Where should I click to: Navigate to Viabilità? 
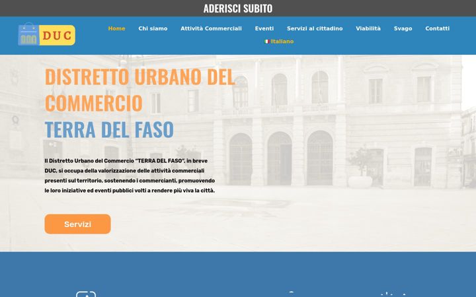(368, 28)
